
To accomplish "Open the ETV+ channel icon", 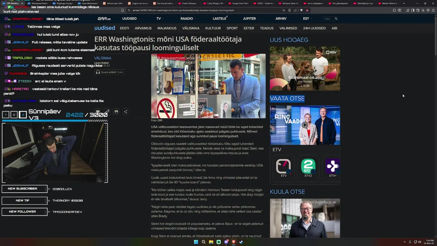I will point(332,168).
